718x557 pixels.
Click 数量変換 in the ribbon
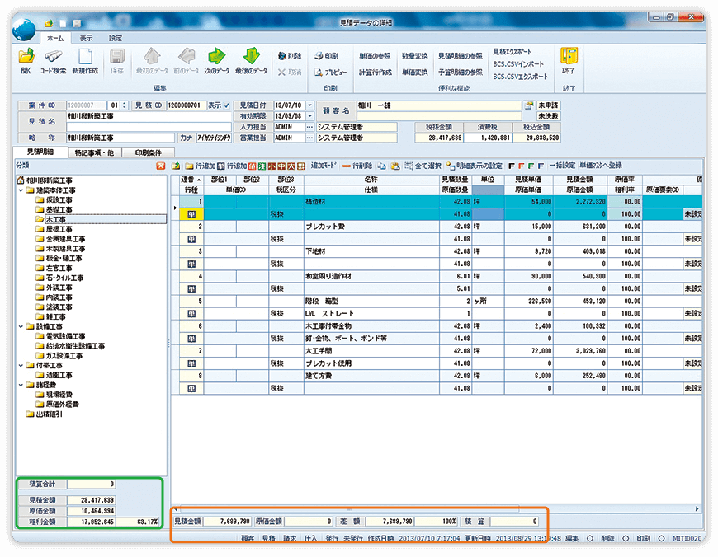(415, 56)
